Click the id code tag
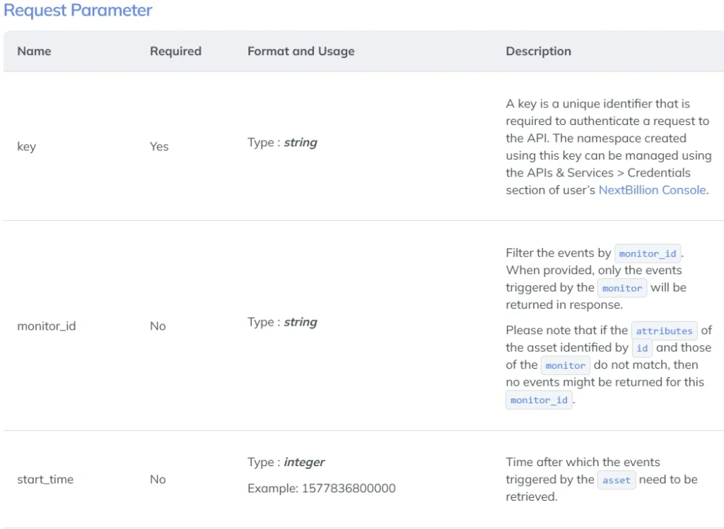The height and width of the screenshot is (529, 724). point(642,347)
